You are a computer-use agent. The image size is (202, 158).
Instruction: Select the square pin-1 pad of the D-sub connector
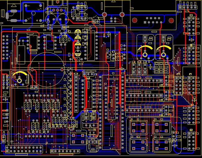point(145,22)
